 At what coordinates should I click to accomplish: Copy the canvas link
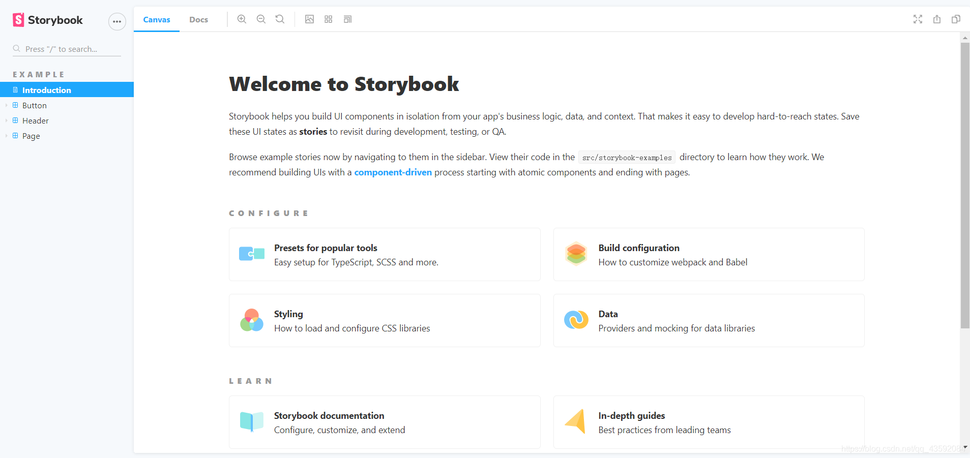coord(956,19)
